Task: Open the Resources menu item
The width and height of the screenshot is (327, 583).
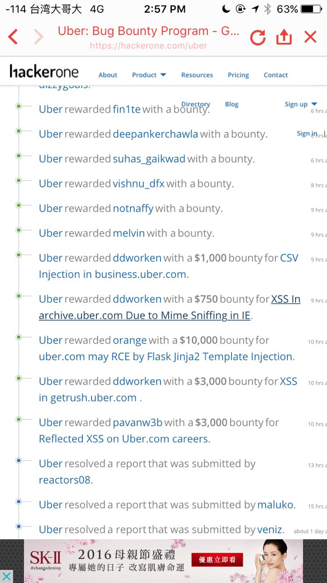Action: 197,75
